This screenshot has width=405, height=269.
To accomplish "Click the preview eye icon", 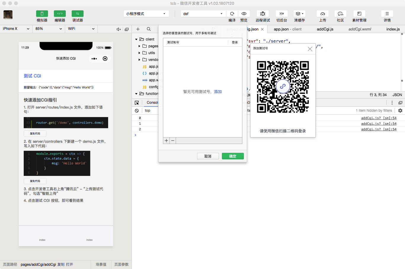I will (244, 14).
